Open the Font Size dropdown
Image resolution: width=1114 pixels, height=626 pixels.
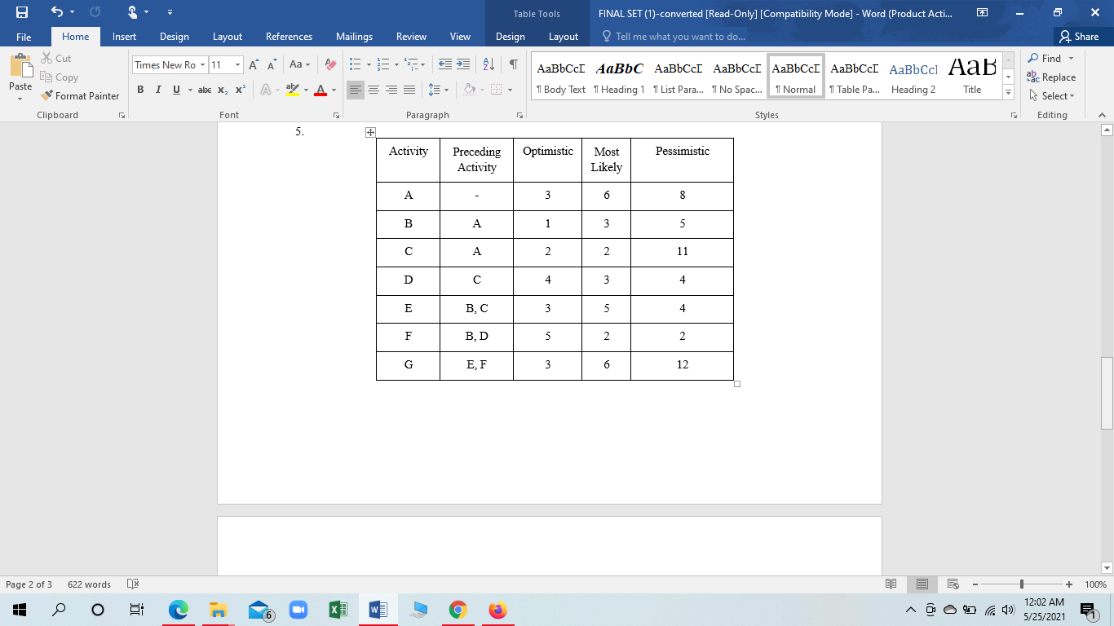pos(237,64)
